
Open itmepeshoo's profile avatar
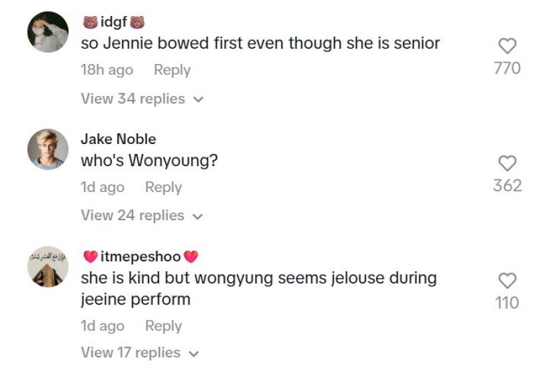pyautogui.click(x=48, y=267)
